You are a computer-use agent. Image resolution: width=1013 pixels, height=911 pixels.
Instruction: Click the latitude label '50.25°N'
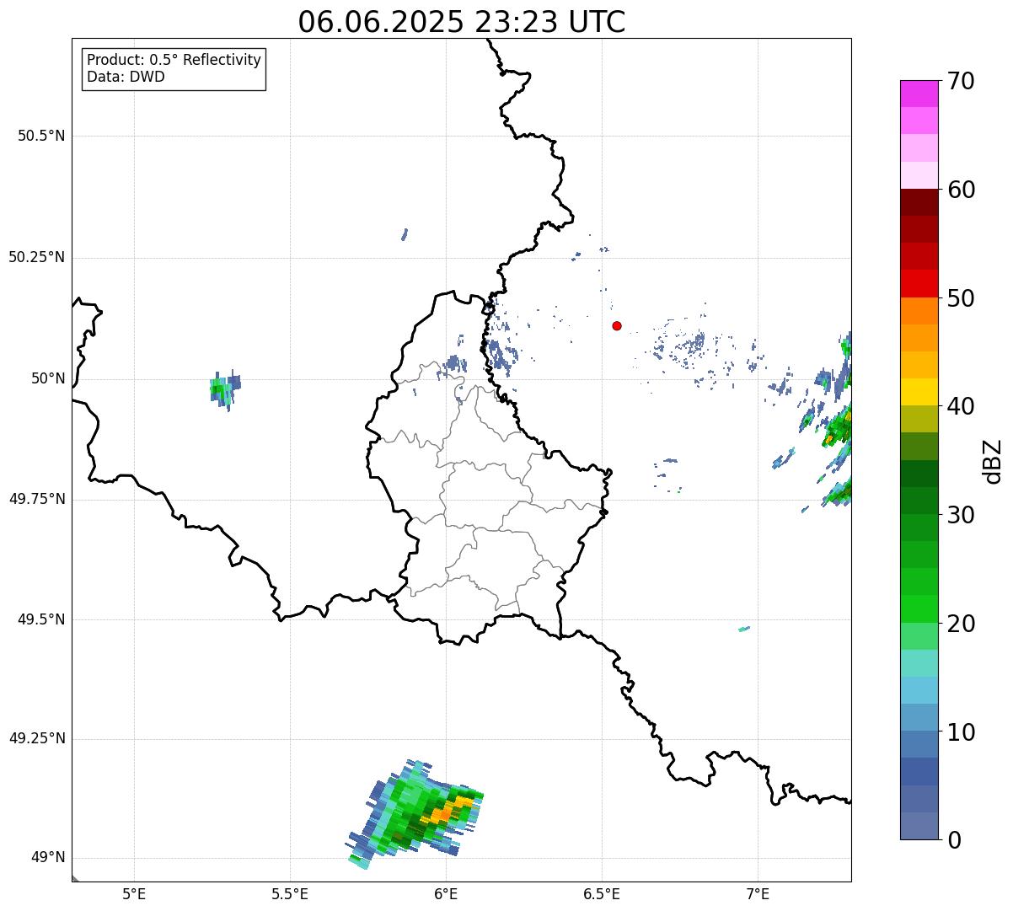click(x=36, y=257)
